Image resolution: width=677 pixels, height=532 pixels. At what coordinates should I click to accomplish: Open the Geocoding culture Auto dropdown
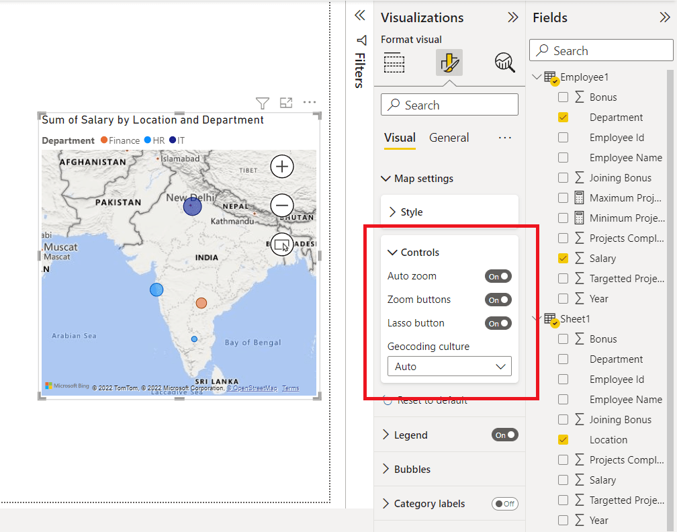click(449, 366)
